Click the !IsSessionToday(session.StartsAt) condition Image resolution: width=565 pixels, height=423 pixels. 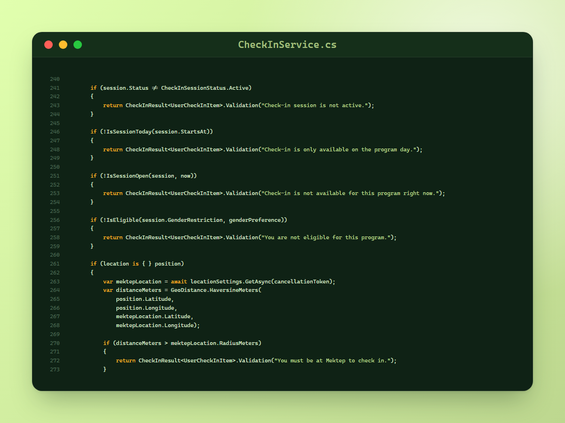[x=157, y=132]
